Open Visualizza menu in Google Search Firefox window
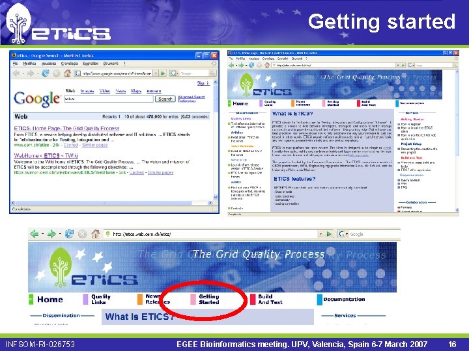This screenshot has width=469, height=351. [49, 64]
